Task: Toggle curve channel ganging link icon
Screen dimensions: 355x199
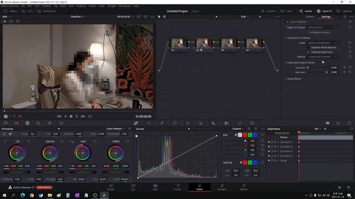Action: [236, 135]
